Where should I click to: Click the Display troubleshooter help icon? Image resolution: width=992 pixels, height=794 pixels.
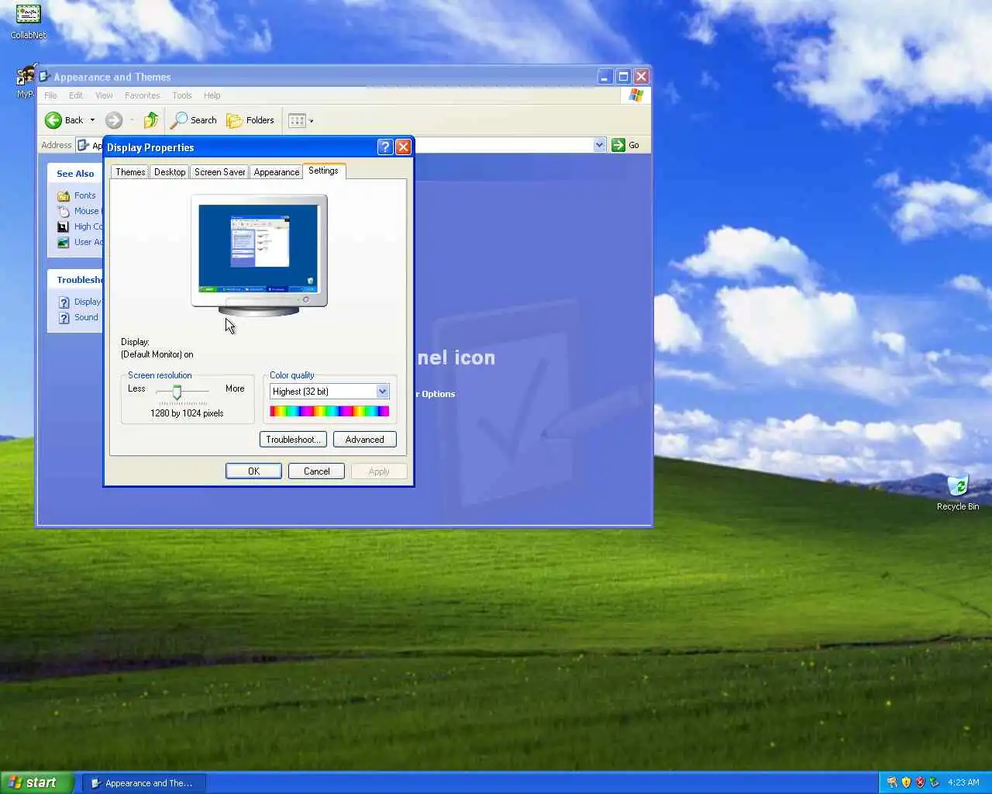[x=64, y=302]
